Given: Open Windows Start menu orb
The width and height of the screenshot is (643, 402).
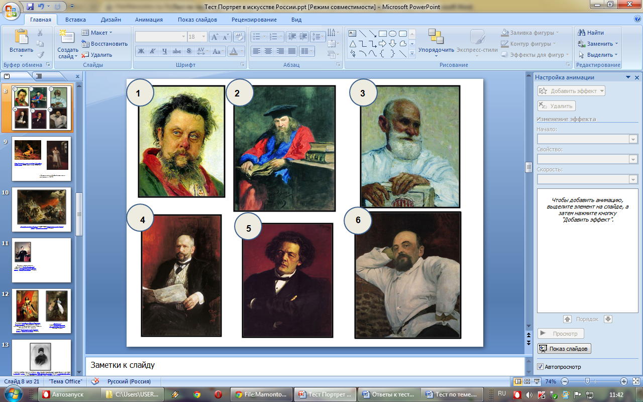Looking at the screenshot, I should (13, 394).
